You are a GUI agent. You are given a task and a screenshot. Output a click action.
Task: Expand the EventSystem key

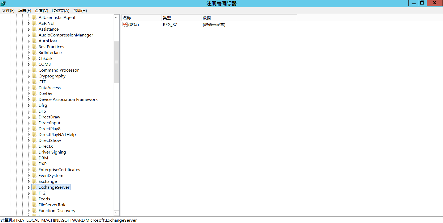point(29,176)
